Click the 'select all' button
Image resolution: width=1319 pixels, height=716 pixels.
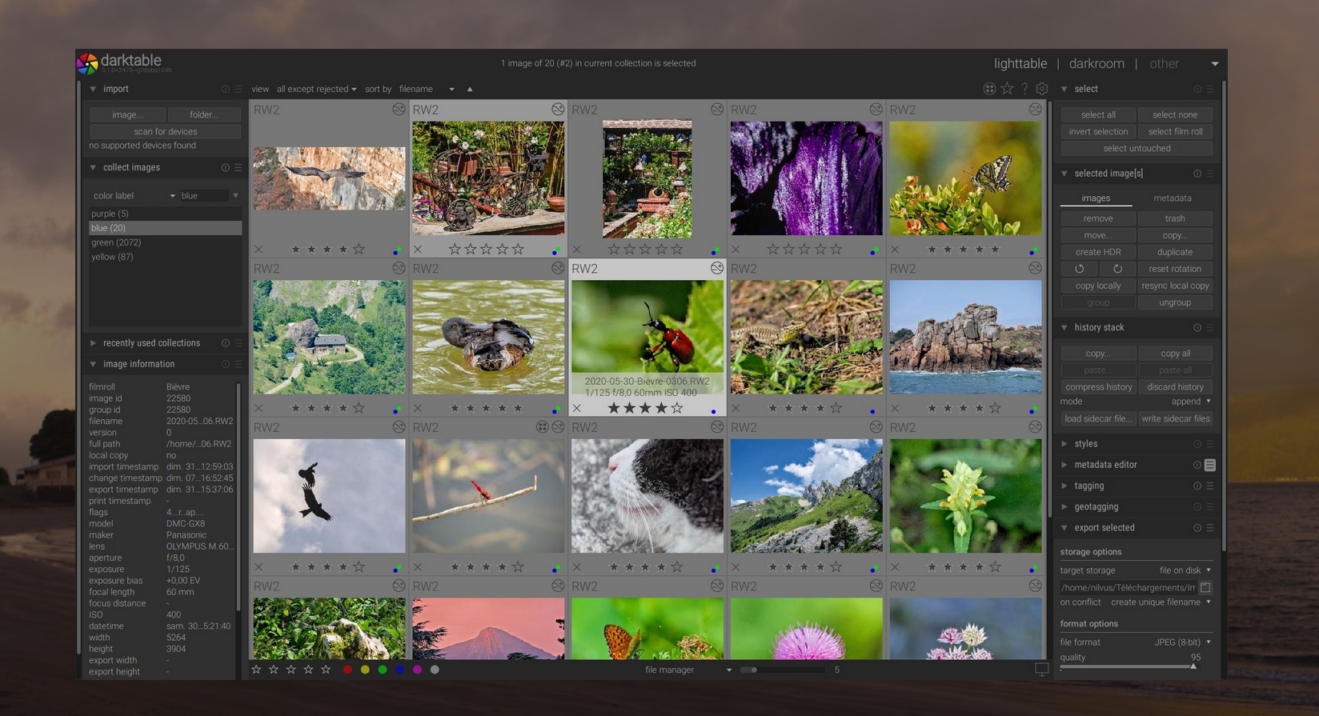click(1097, 114)
